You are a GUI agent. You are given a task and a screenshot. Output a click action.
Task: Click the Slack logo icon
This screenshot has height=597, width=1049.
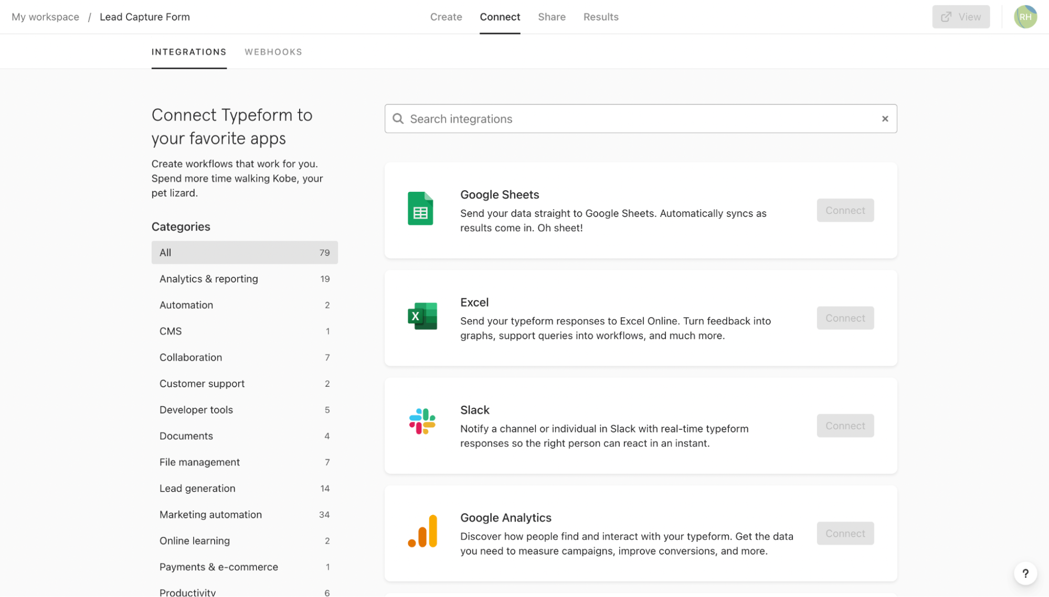[x=422, y=421]
